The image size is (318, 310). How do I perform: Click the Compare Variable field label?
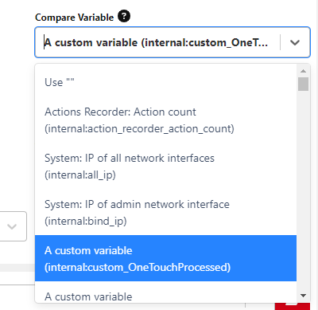point(75,18)
